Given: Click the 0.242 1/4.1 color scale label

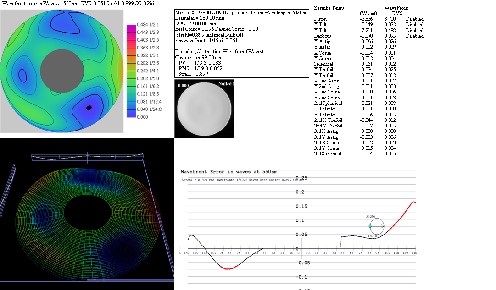Looking at the screenshot, I should click(x=148, y=71).
